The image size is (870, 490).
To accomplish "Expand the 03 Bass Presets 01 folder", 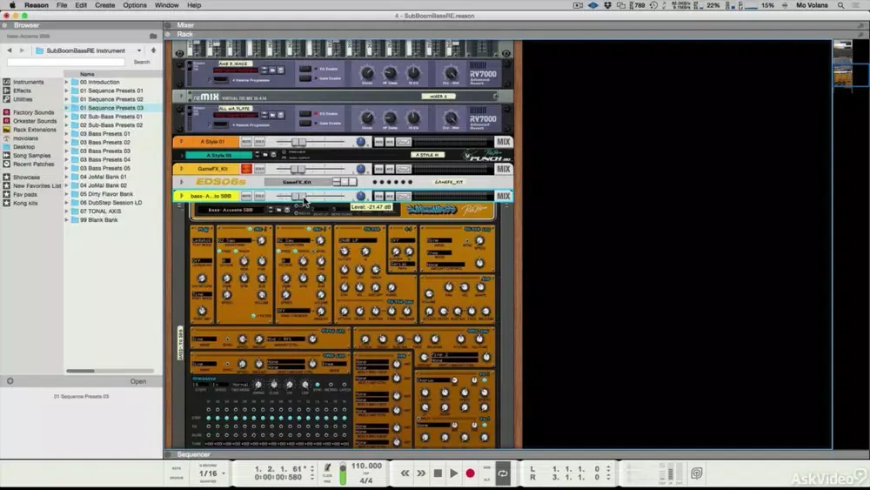I will (67, 134).
